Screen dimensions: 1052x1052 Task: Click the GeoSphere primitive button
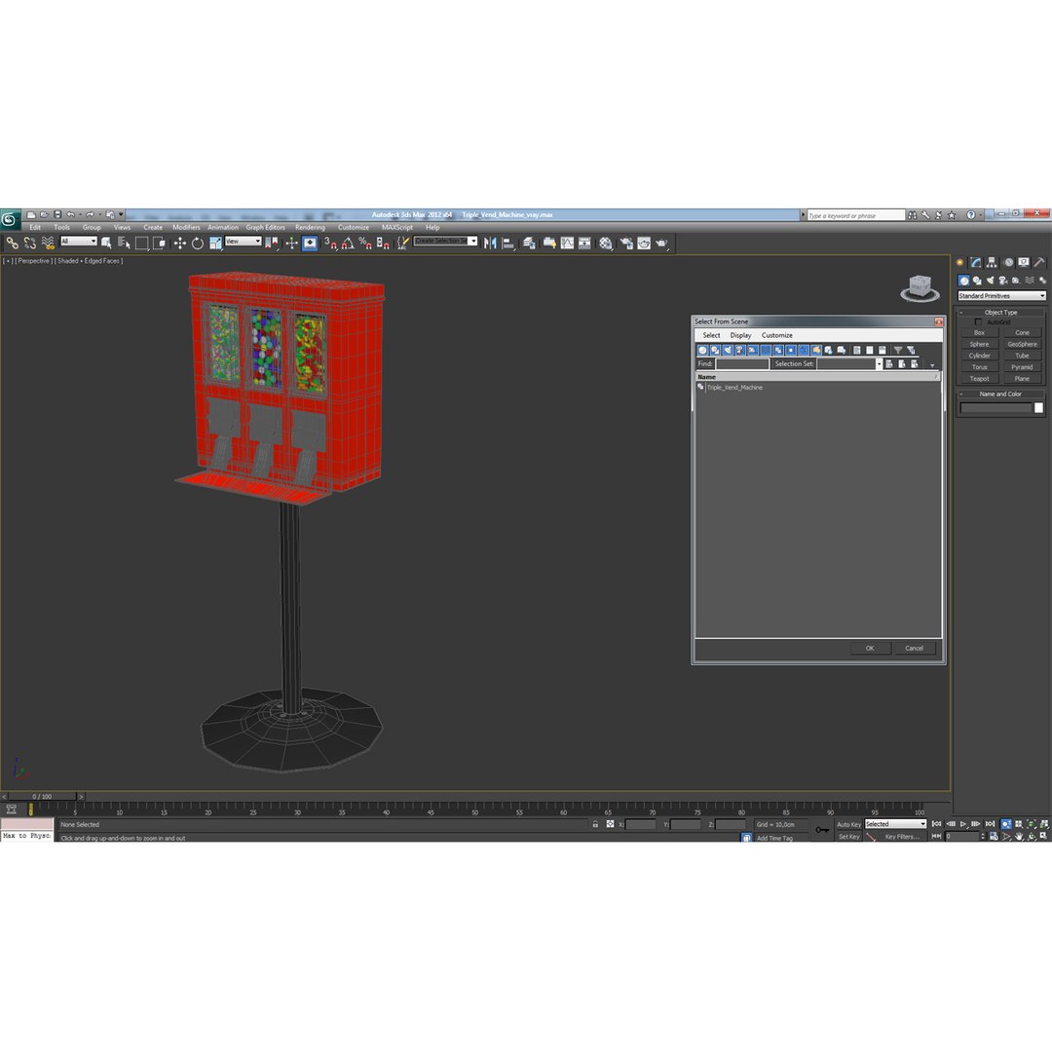(x=1022, y=344)
